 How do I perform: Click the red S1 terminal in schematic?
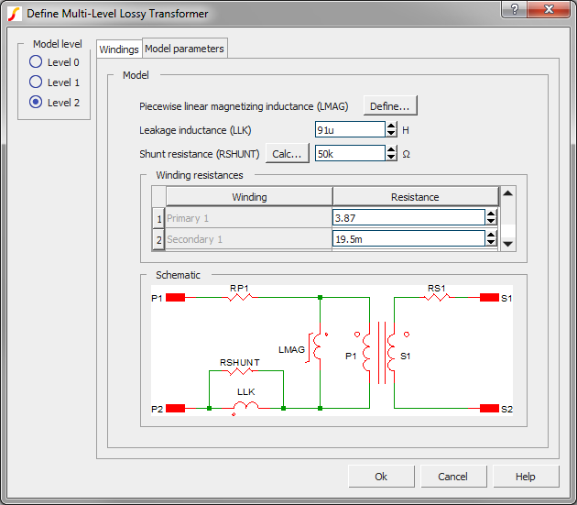coord(488,298)
